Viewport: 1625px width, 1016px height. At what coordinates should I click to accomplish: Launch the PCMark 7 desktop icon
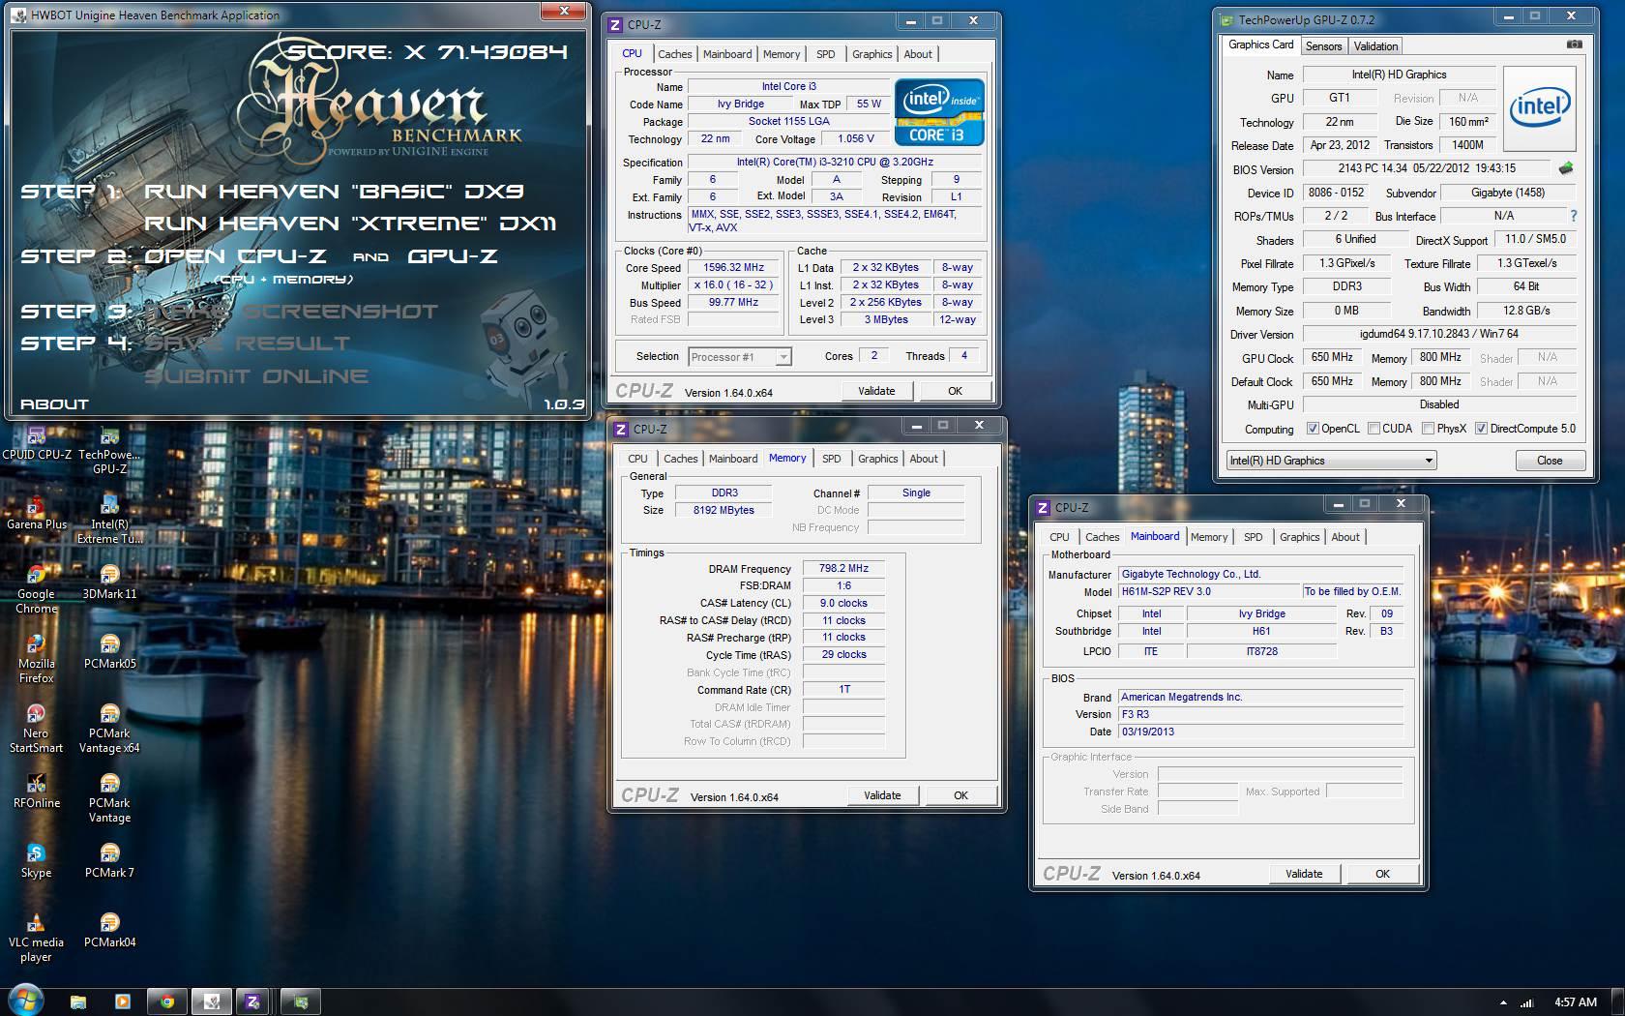click(x=109, y=862)
